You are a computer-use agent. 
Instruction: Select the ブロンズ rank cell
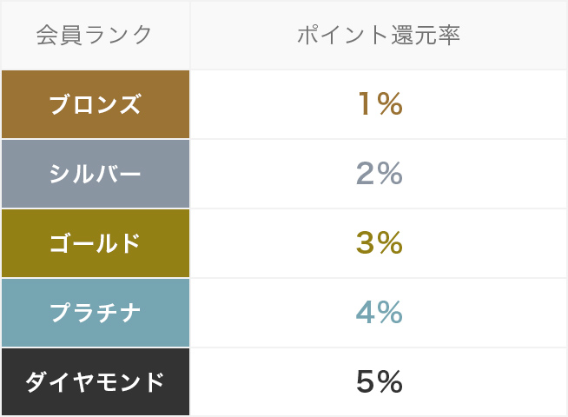pyautogui.click(x=95, y=104)
